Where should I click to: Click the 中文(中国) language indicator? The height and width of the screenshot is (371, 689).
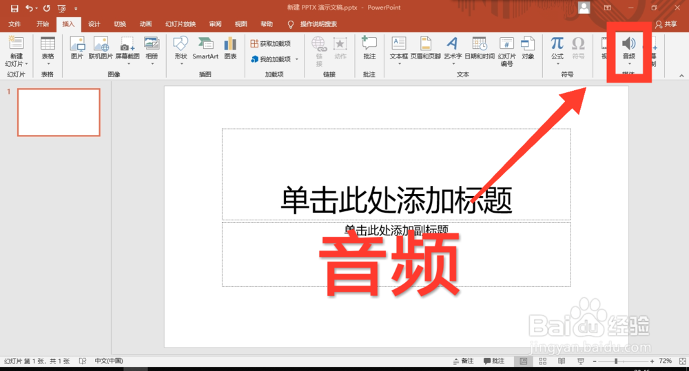click(x=109, y=361)
